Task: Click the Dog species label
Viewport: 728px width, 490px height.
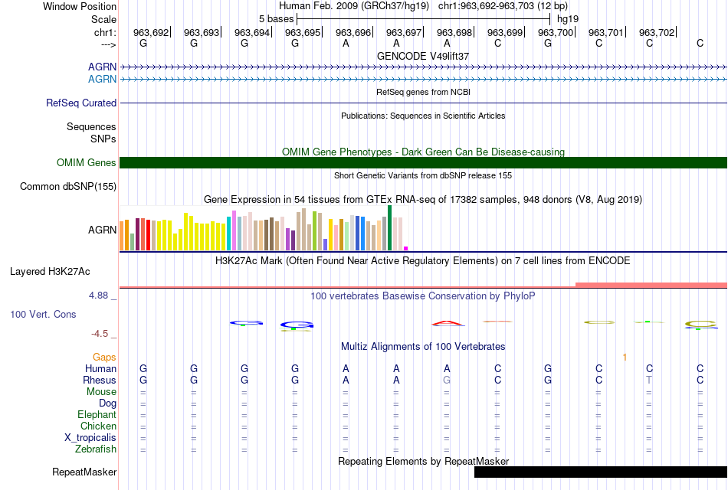Action: click(108, 403)
